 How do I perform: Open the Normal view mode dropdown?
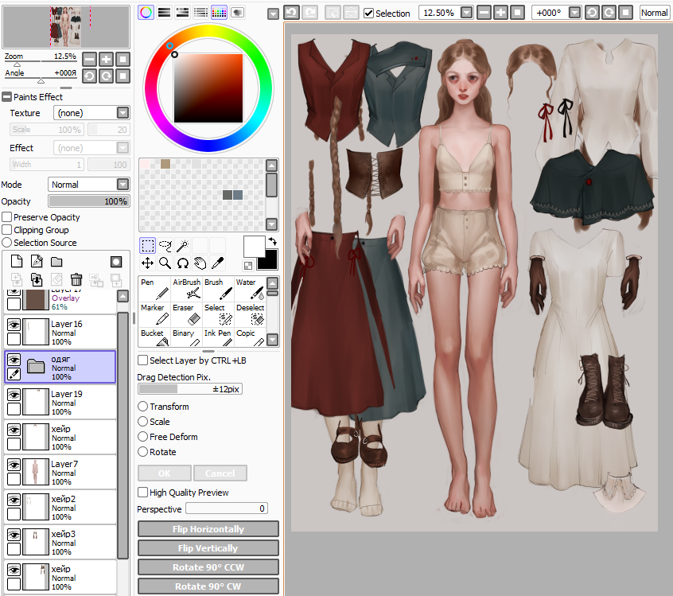click(654, 13)
